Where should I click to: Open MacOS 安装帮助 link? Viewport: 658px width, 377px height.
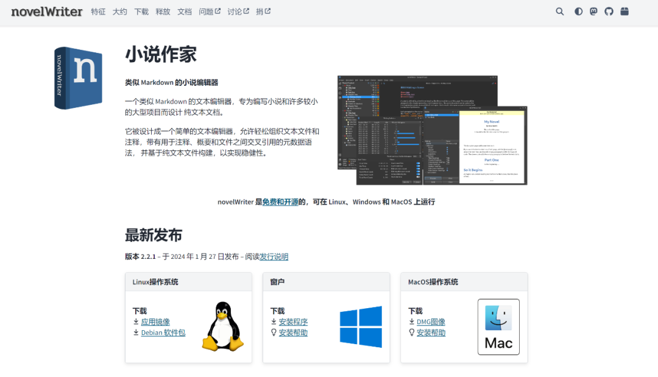pos(431,333)
